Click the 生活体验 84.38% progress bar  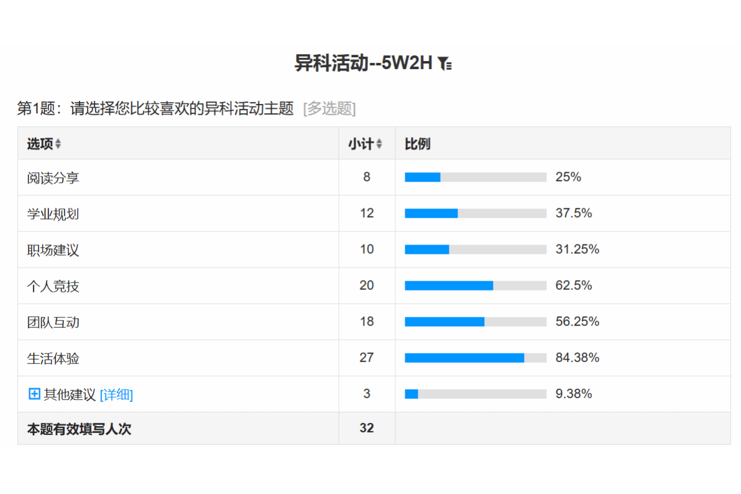coord(476,358)
